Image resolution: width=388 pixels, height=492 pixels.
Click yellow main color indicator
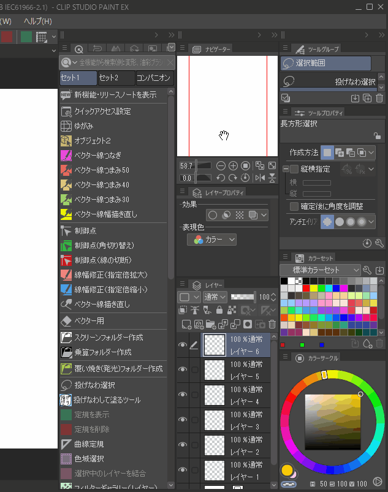click(287, 470)
